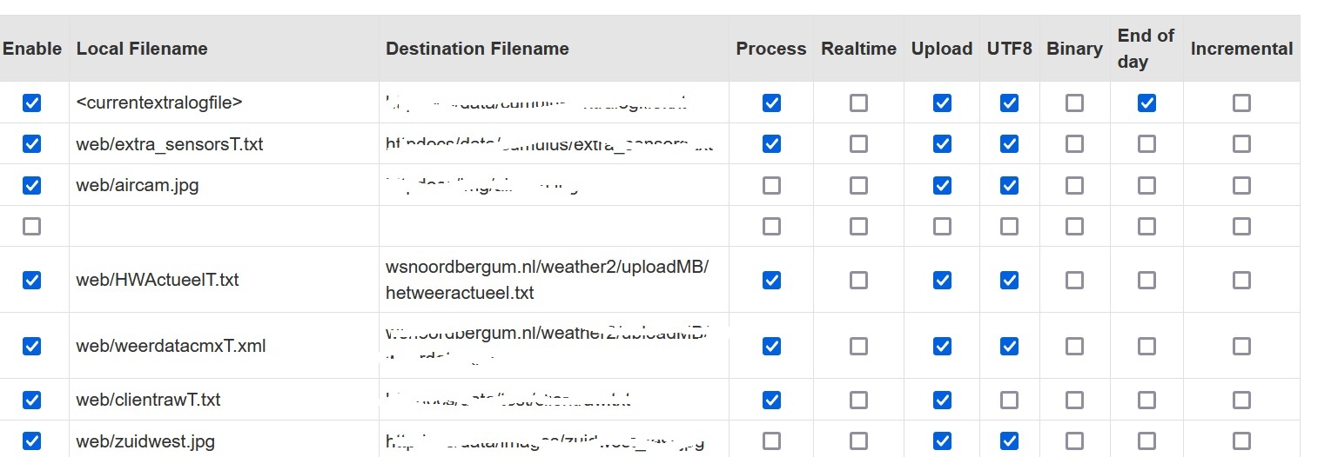
Task: Check Binary for web/zuidwest.jpg row
Action: [x=1074, y=441]
